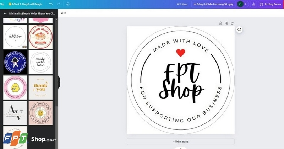Select the daisy Thank You Kindly template
The height and width of the screenshot is (149, 284).
[40, 113]
